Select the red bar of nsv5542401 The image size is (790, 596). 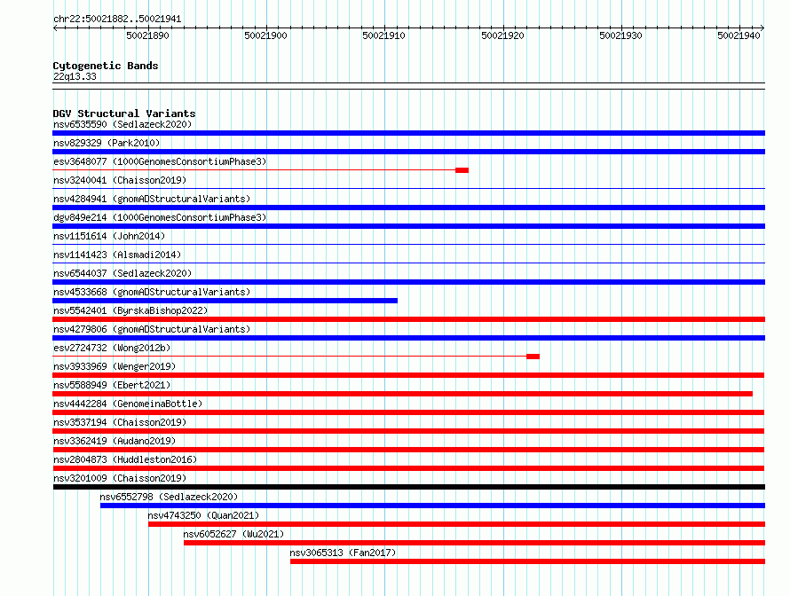408,319
